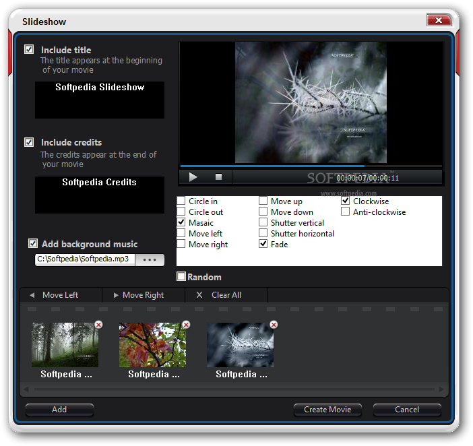Image resolution: width=473 pixels, height=446 pixels.
Task: Enable Random transitions checkbox
Action: click(x=181, y=276)
